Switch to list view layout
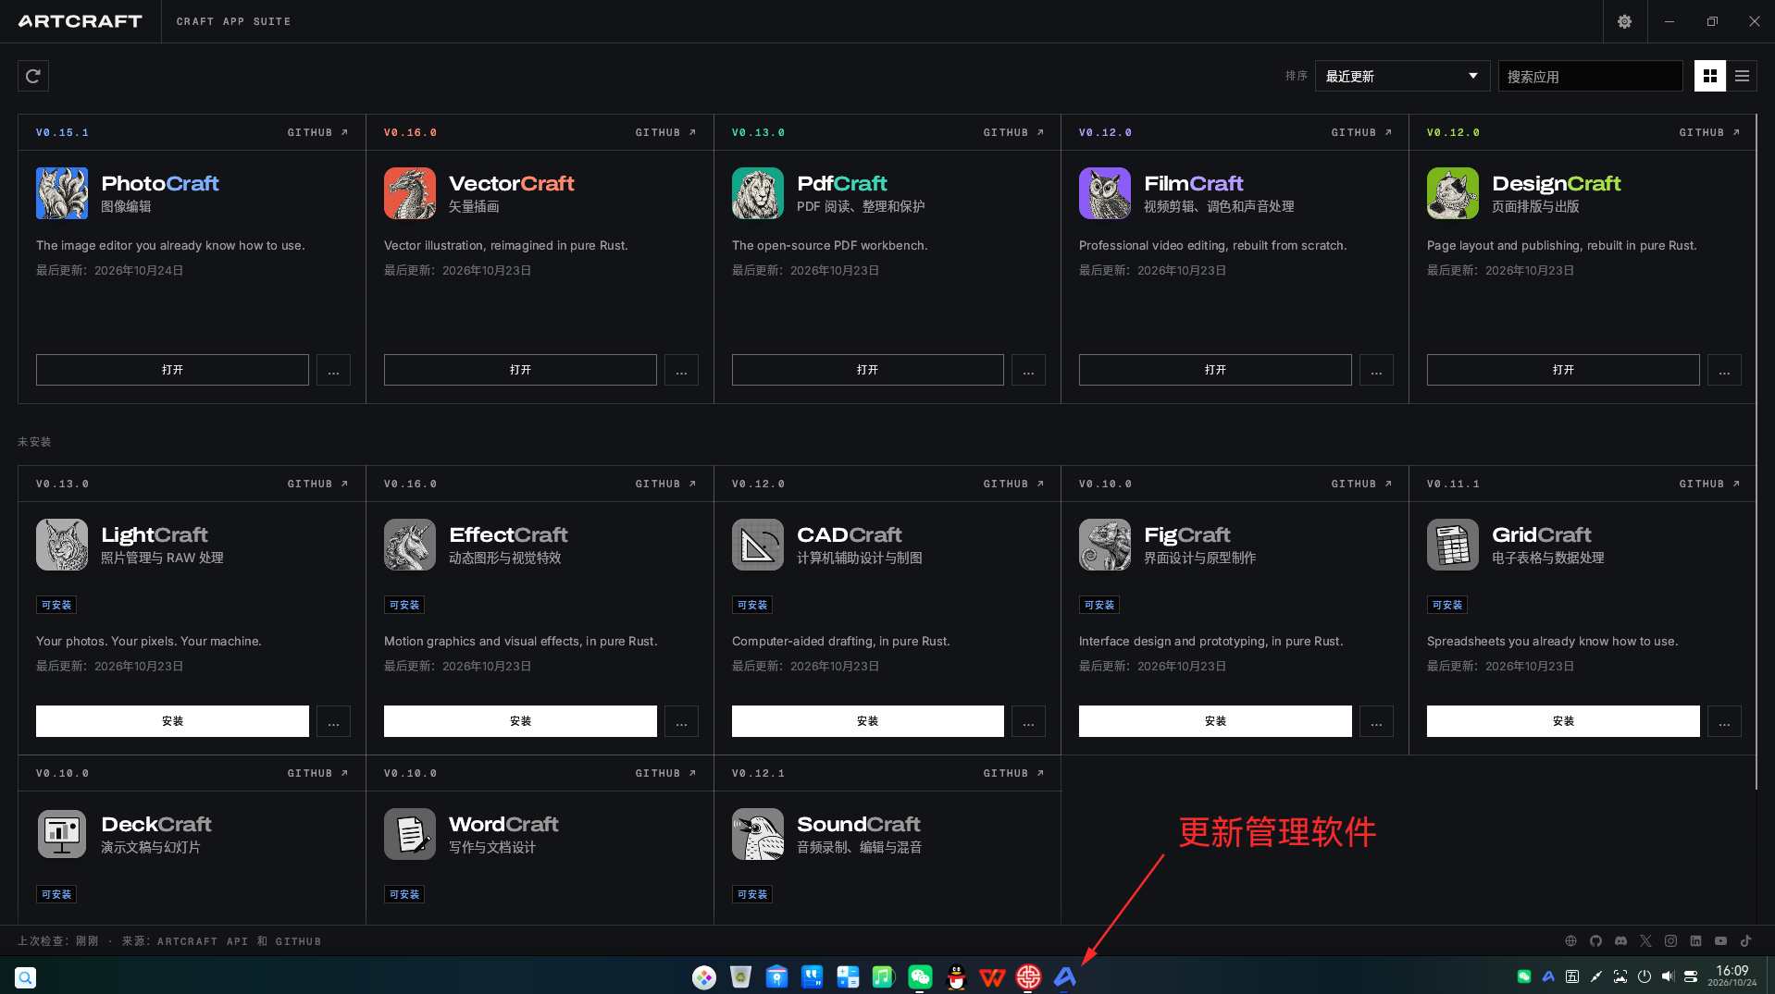The image size is (1775, 994). 1742,76
